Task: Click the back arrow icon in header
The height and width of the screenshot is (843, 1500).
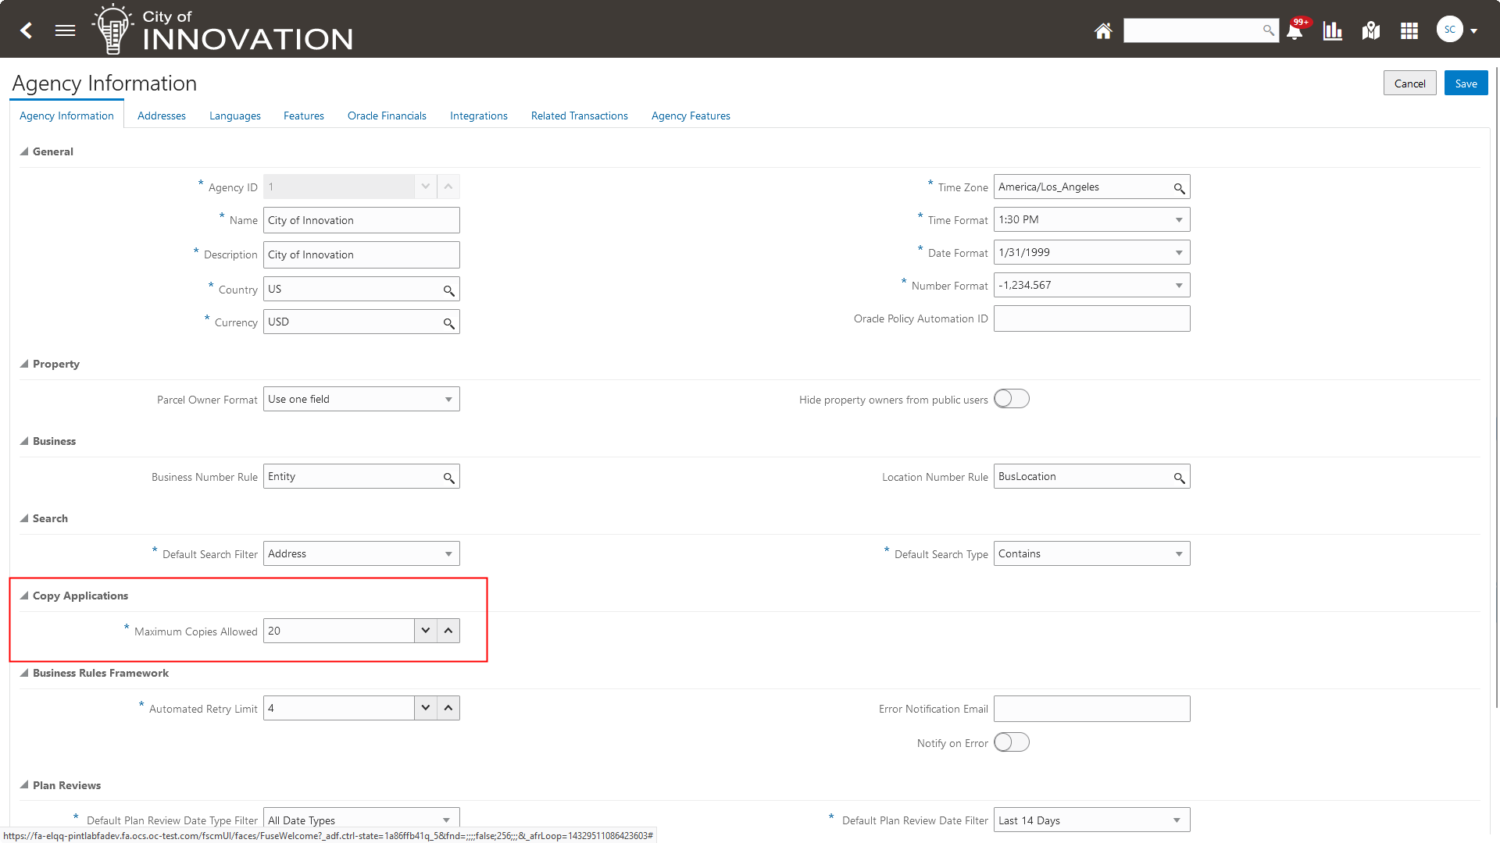Action: pyautogui.click(x=27, y=30)
